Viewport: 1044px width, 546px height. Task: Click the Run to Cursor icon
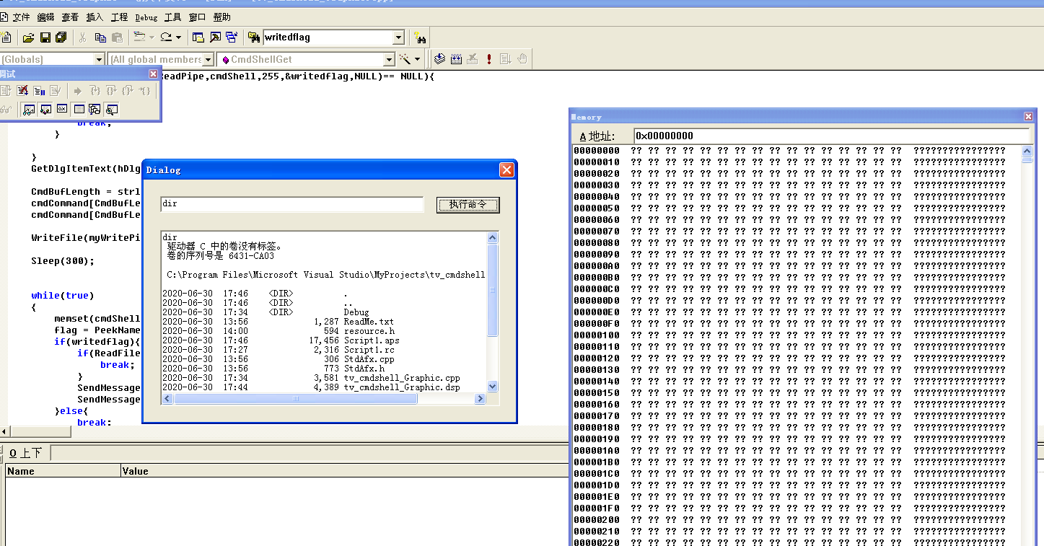click(x=144, y=91)
